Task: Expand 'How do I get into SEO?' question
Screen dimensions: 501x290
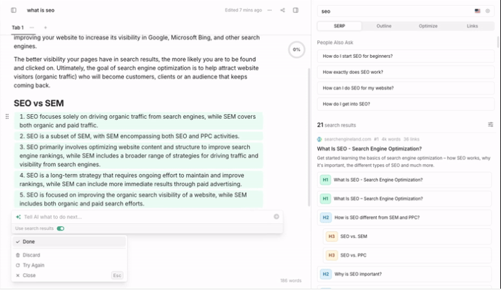Action: [x=406, y=104]
